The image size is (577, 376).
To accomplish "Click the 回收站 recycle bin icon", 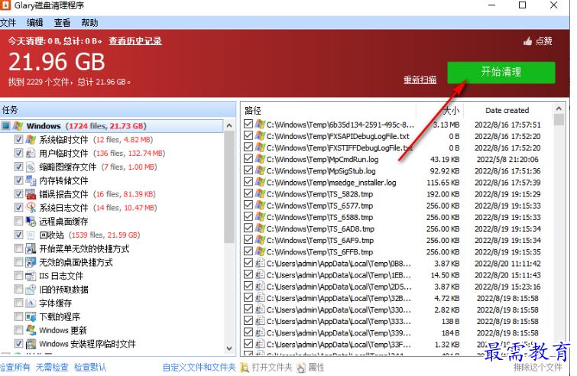I will (x=31, y=235).
